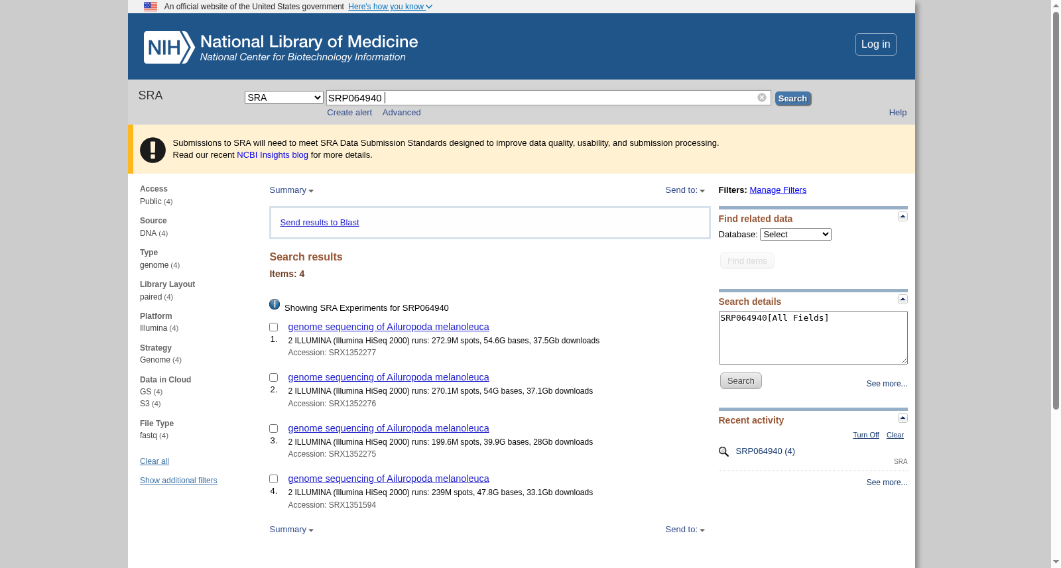1061x568 pixels.
Task: Select checkbox for result SRX1352276
Action: [273, 378]
